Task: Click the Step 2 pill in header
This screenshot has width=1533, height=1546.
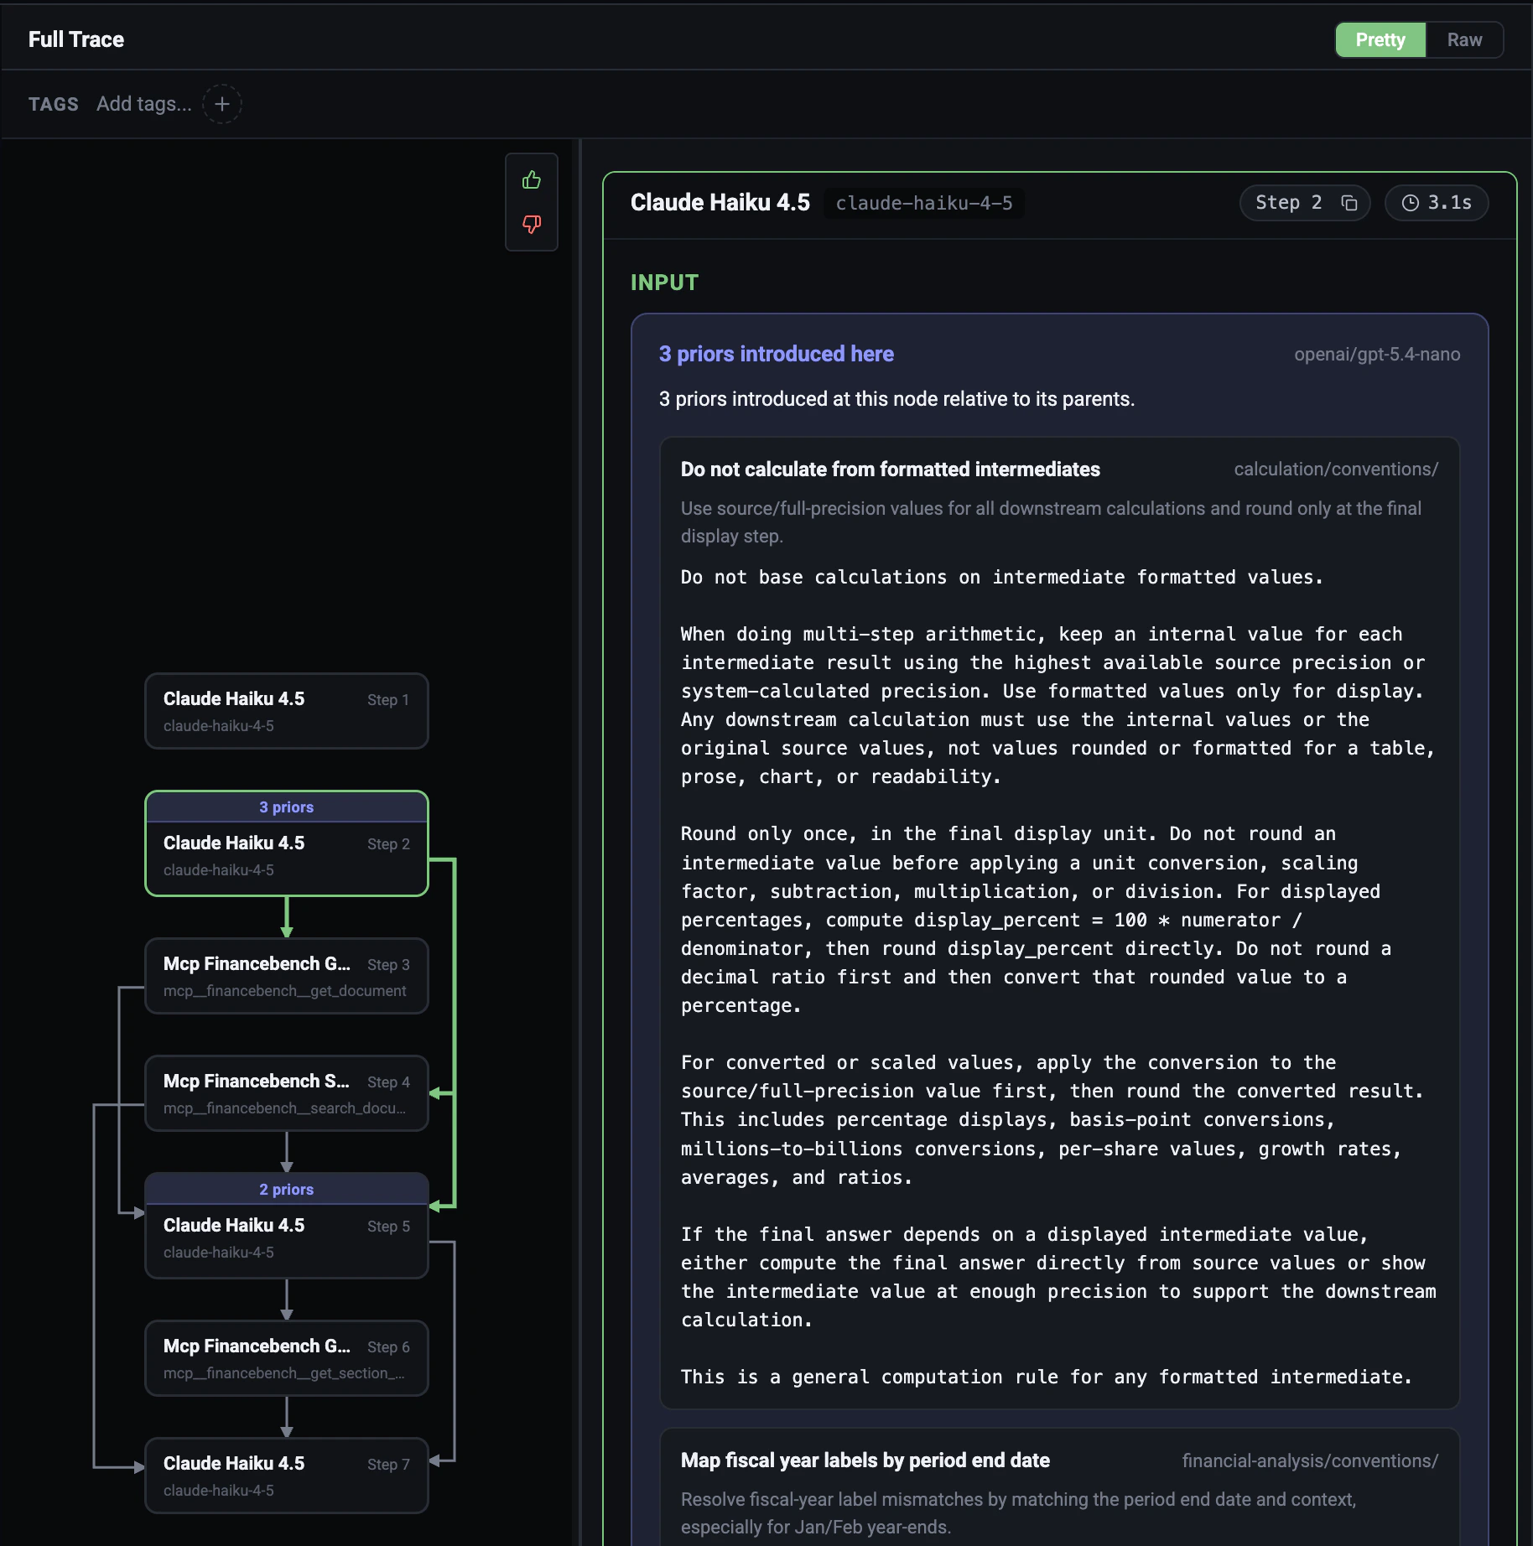Action: point(1305,203)
